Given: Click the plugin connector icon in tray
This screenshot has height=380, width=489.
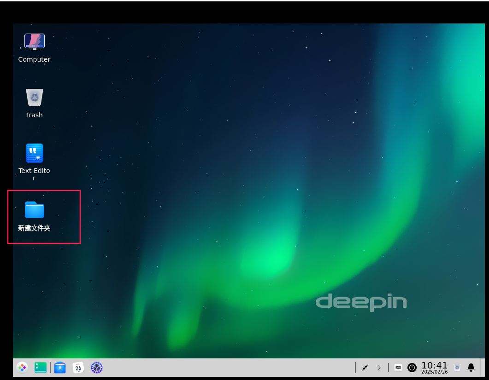Looking at the screenshot, I should (x=365, y=367).
